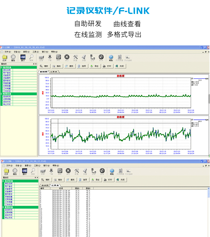Click 导出 button in lower window

pyautogui.click(x=96, y=180)
